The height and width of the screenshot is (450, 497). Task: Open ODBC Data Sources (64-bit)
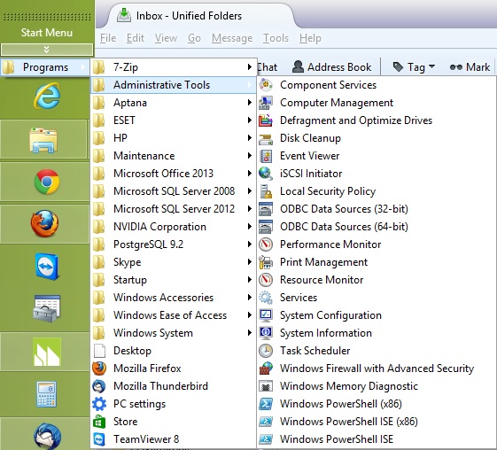coord(377,227)
